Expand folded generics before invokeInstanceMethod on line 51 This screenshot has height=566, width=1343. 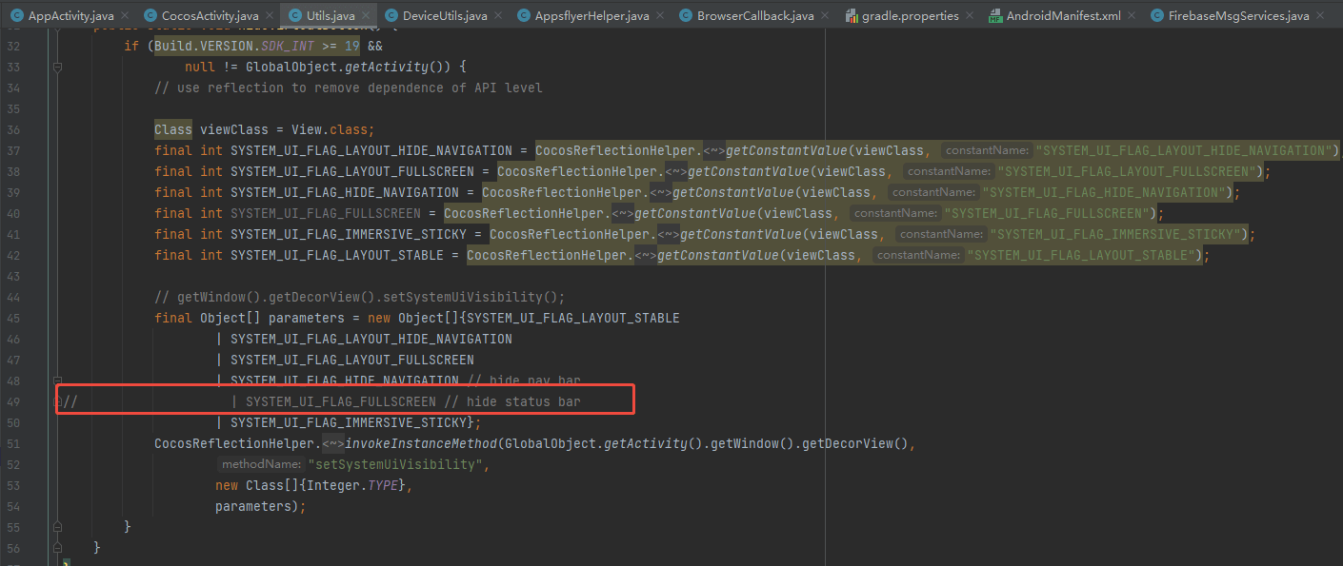click(x=333, y=443)
